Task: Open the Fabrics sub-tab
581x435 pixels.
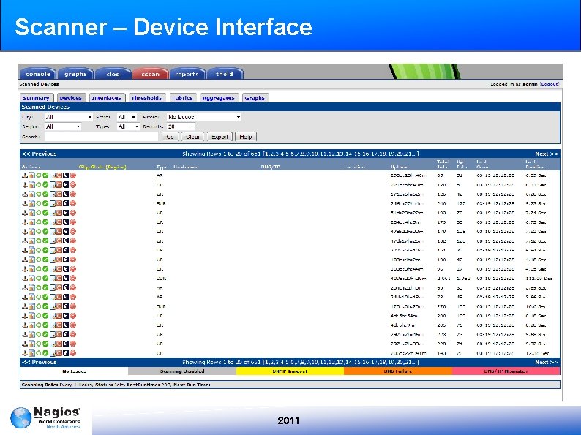Action: pos(182,98)
